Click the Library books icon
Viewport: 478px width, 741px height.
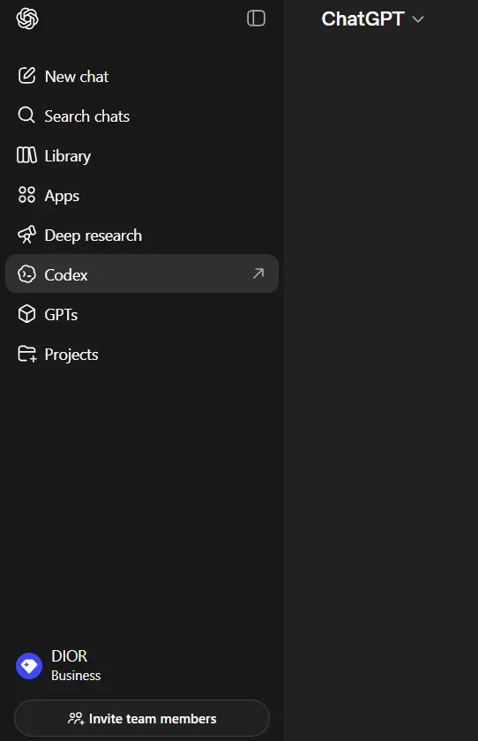click(x=26, y=155)
